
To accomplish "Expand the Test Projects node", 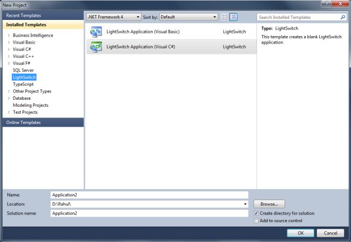I will (x=9, y=112).
